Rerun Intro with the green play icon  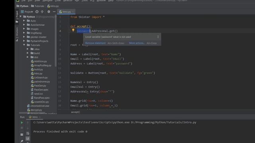click(22, 123)
